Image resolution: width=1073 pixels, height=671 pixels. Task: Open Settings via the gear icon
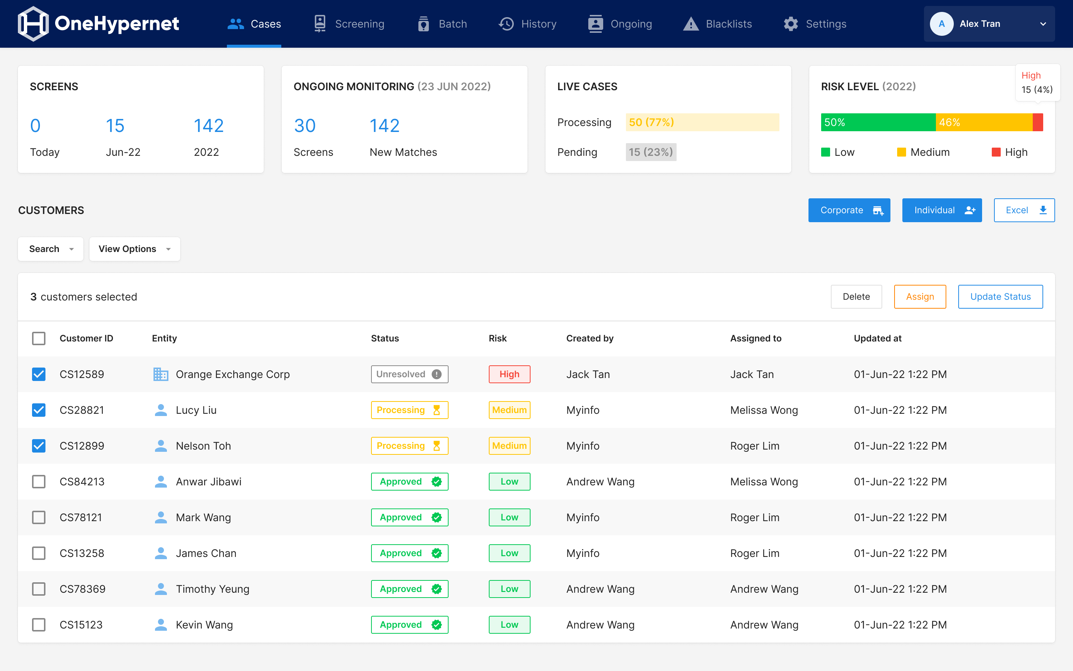(x=791, y=23)
